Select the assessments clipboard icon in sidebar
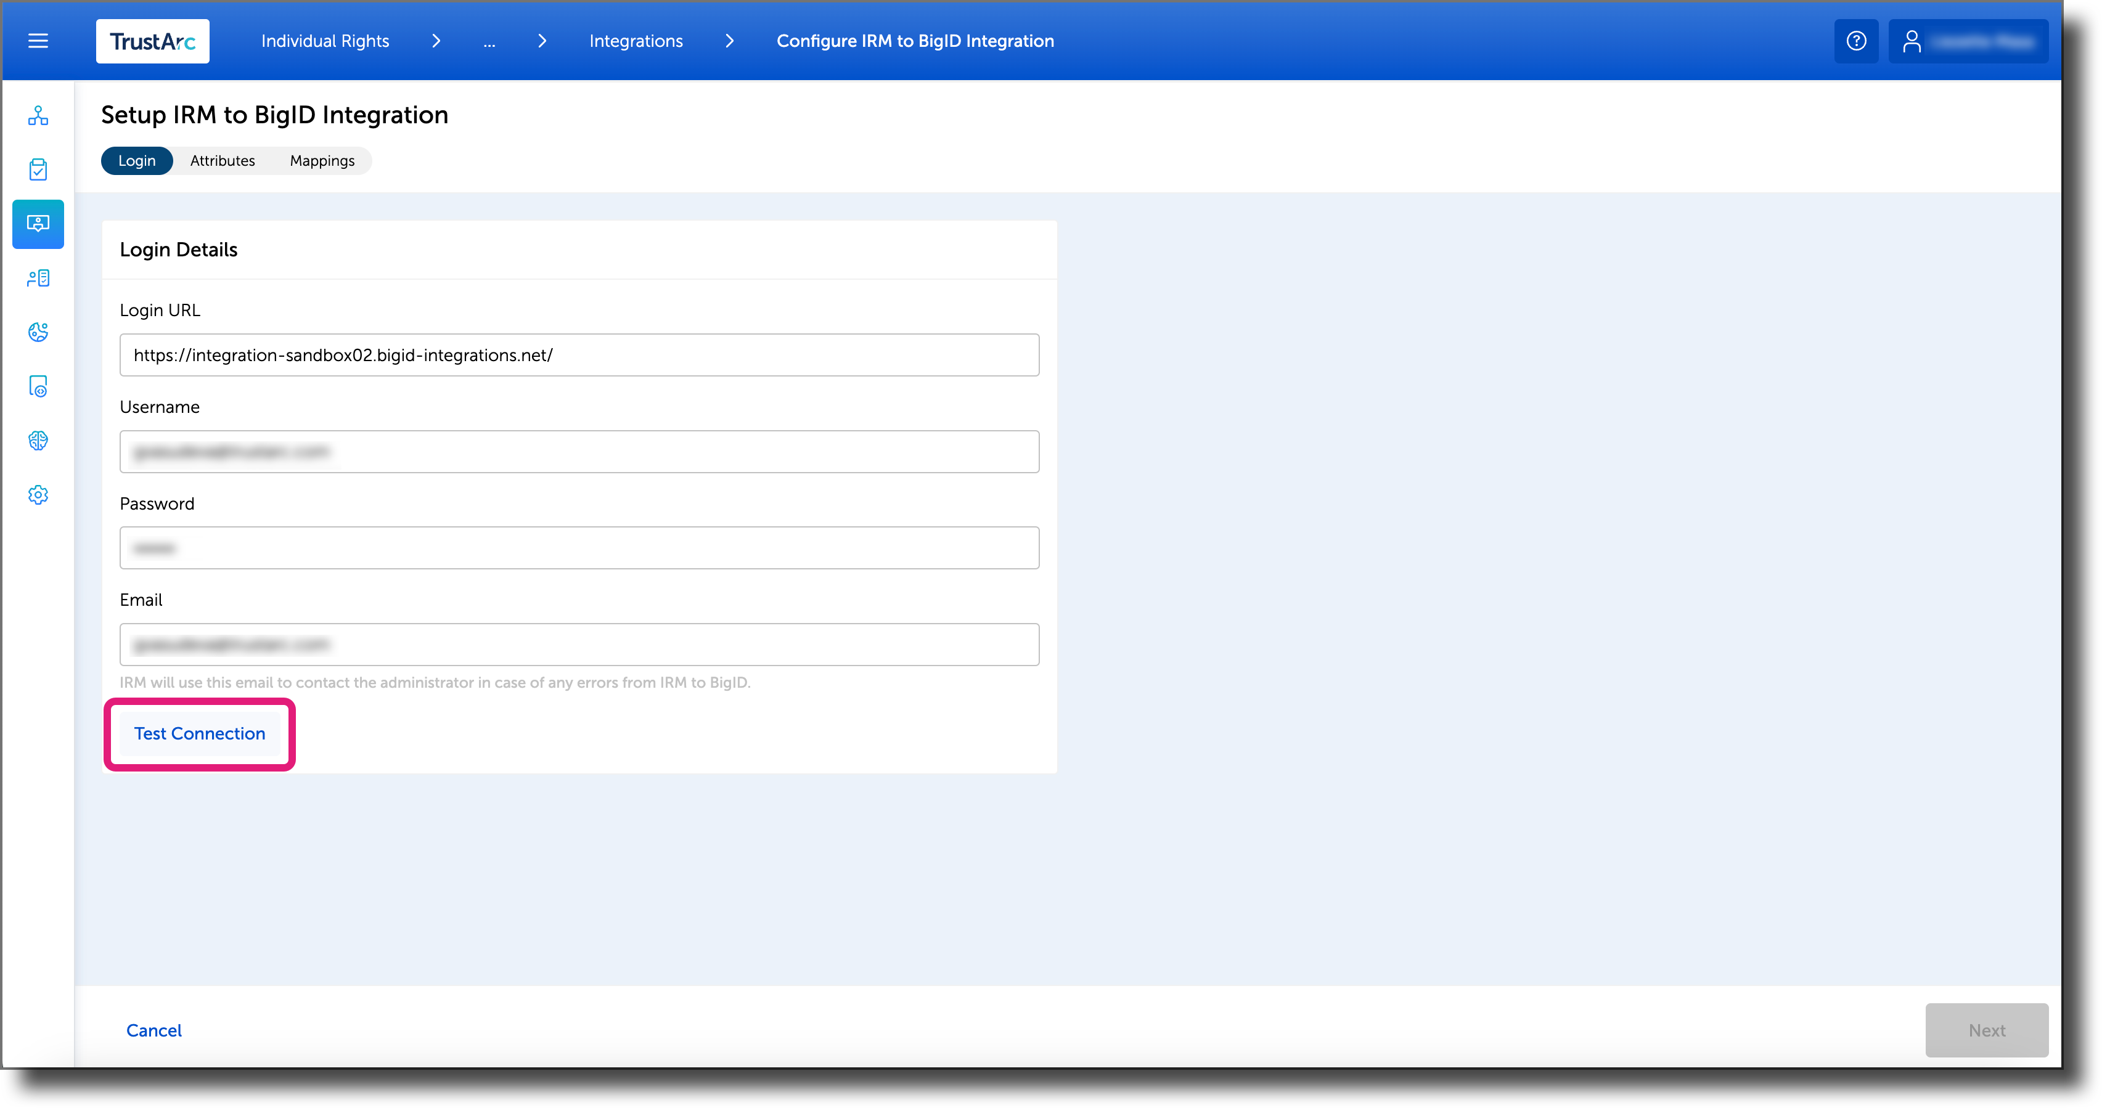The height and width of the screenshot is (1108, 2102). click(x=38, y=169)
